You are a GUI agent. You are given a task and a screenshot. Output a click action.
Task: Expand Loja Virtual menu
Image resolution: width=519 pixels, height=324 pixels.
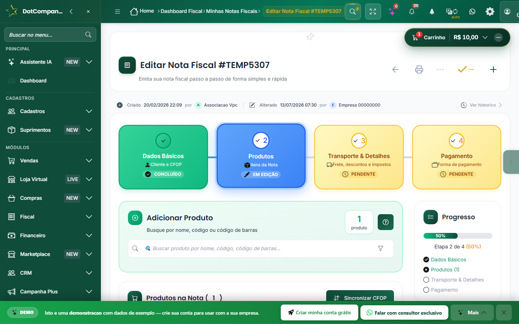tap(50, 179)
